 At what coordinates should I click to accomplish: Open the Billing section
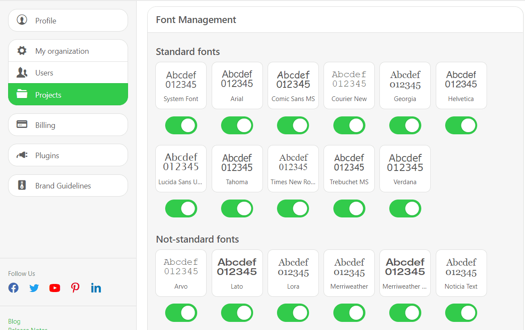point(68,124)
